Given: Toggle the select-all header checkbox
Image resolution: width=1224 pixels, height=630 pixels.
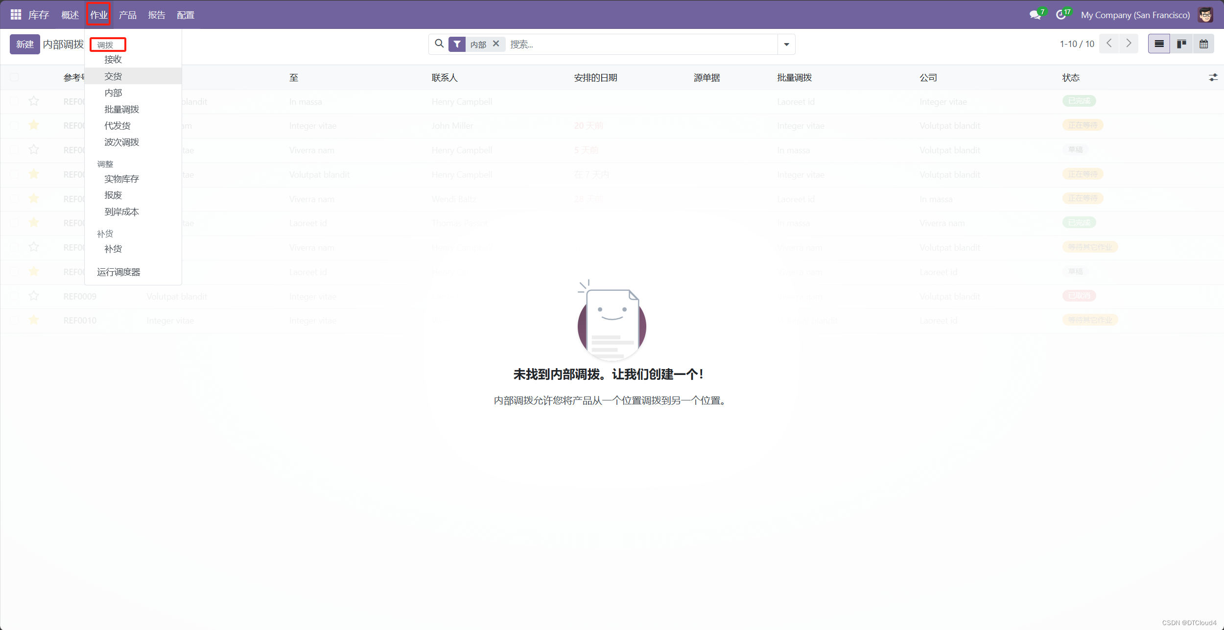Looking at the screenshot, I should 14,77.
